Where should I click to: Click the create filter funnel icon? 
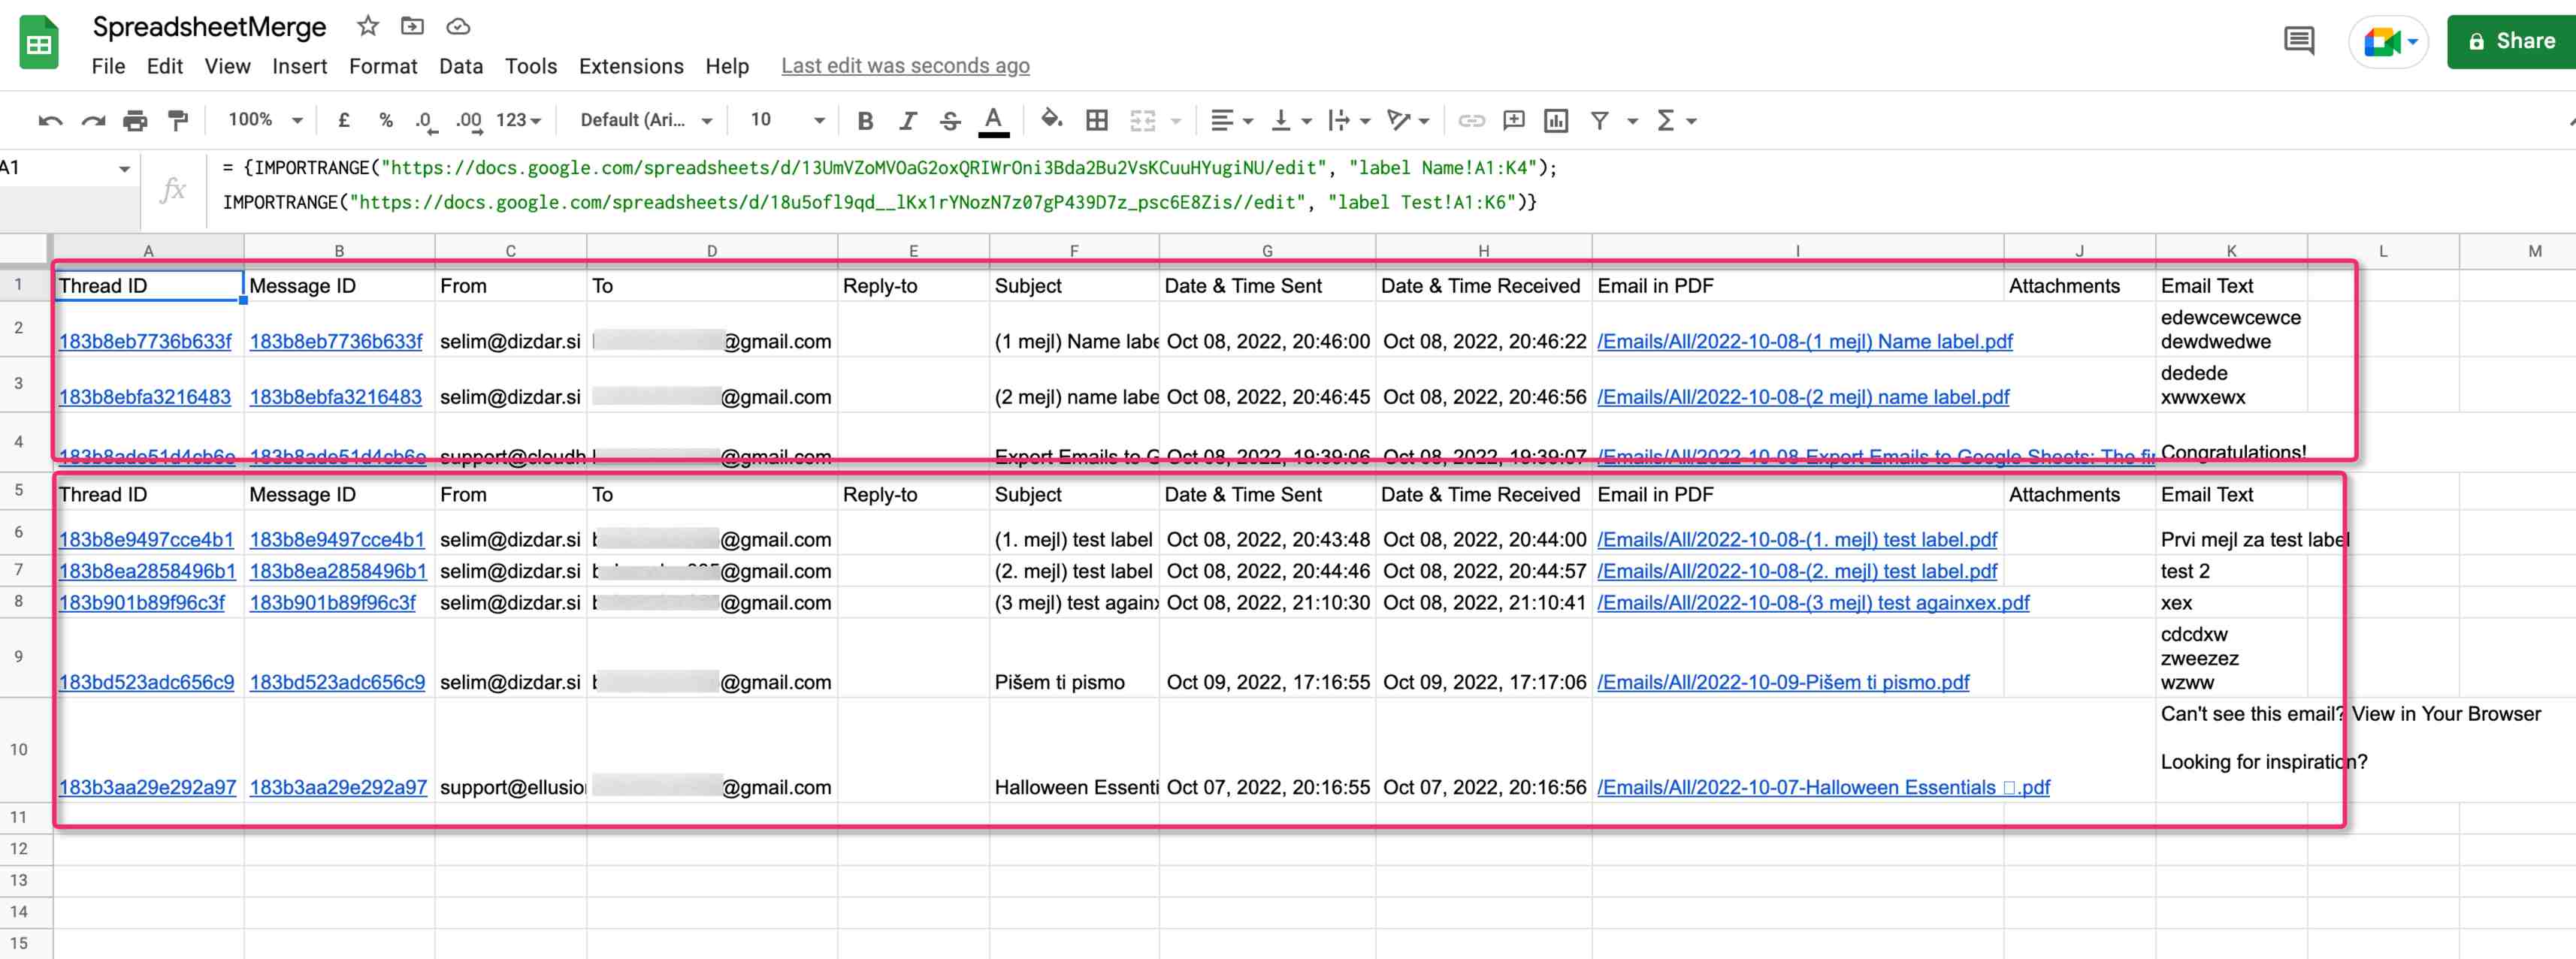pyautogui.click(x=1600, y=121)
